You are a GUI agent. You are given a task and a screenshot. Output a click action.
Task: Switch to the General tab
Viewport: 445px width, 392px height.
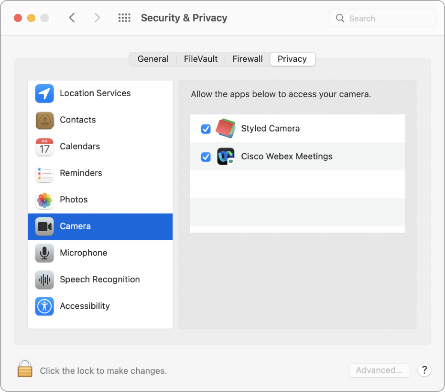153,59
